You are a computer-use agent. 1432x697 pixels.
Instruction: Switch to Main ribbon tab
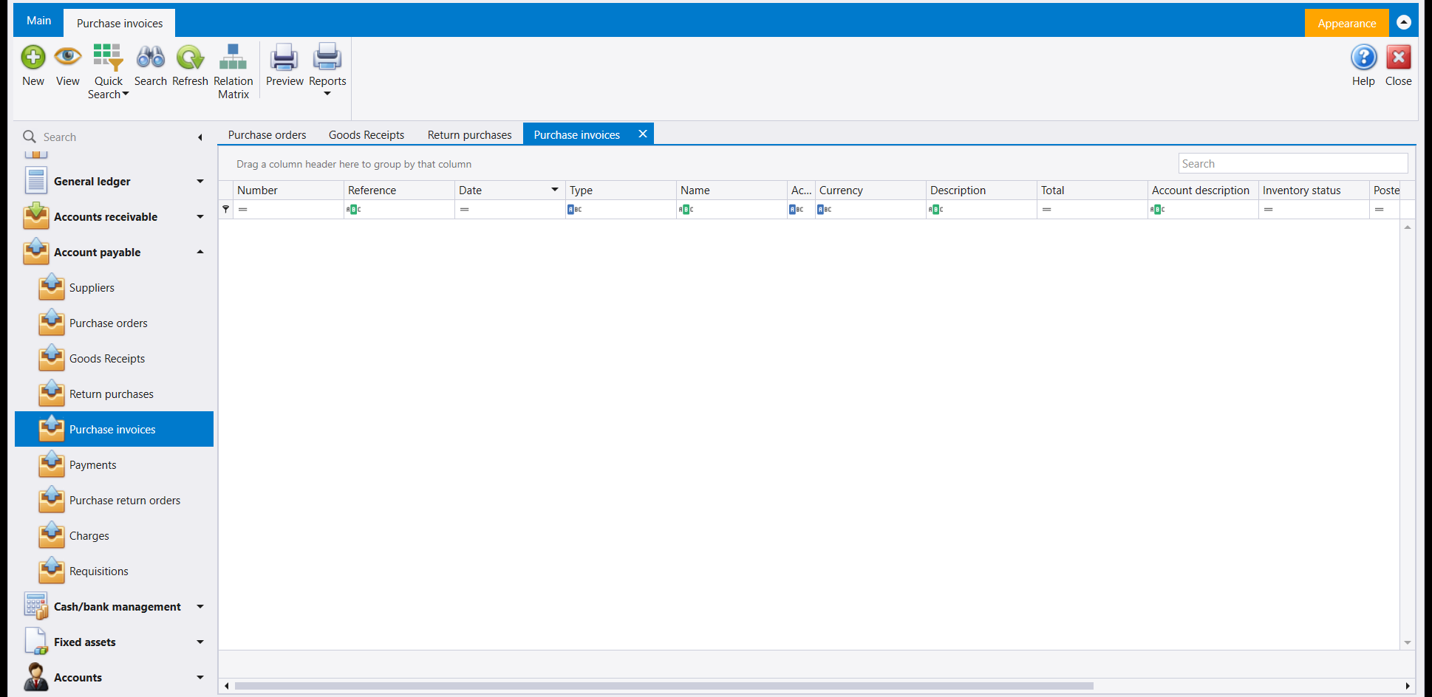pyautogui.click(x=38, y=21)
